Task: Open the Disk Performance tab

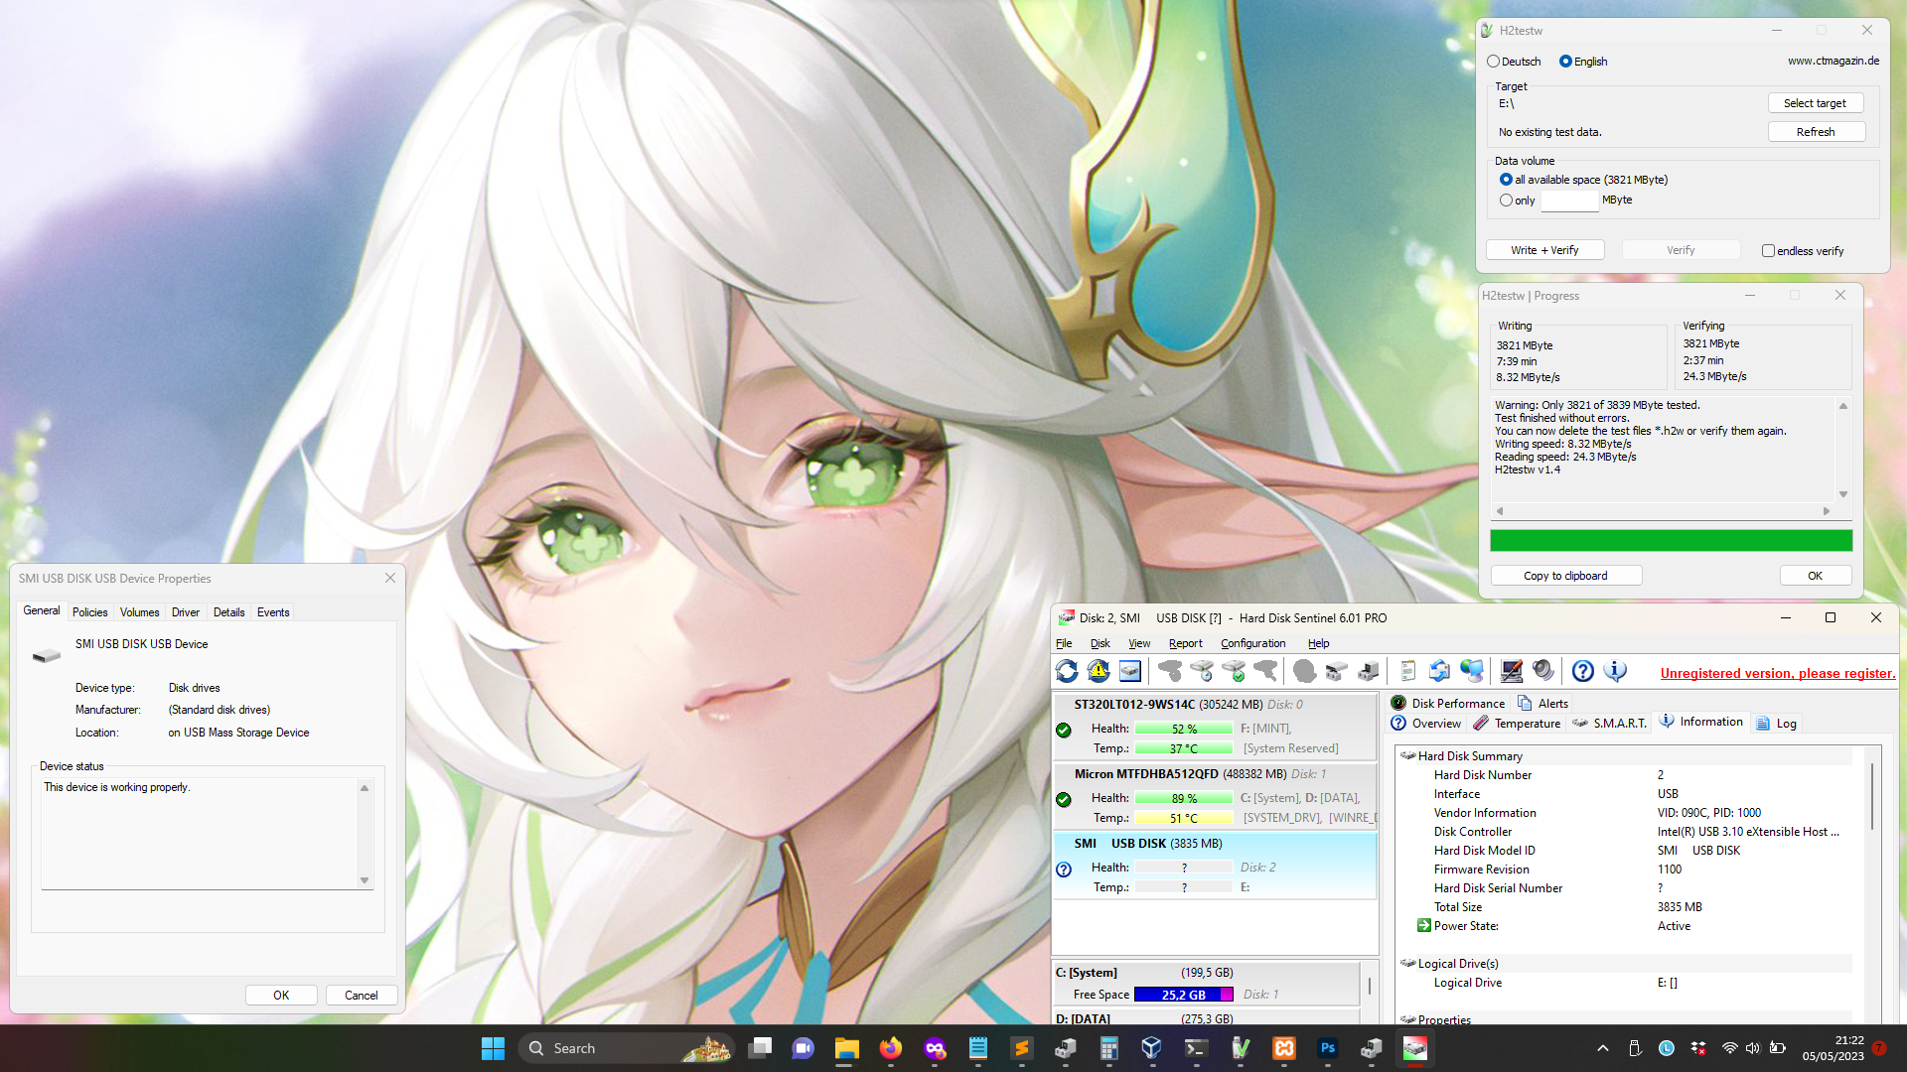Action: (x=1448, y=703)
